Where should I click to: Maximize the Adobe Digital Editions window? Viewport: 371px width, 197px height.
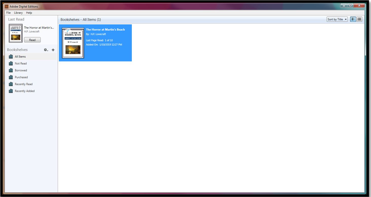(350, 5)
